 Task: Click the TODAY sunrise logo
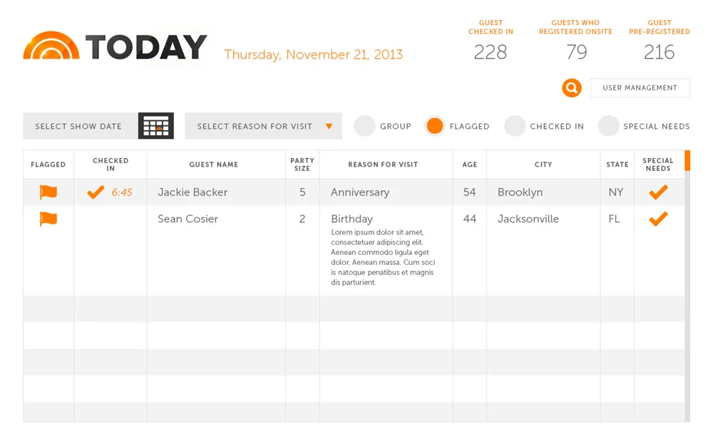pos(51,46)
